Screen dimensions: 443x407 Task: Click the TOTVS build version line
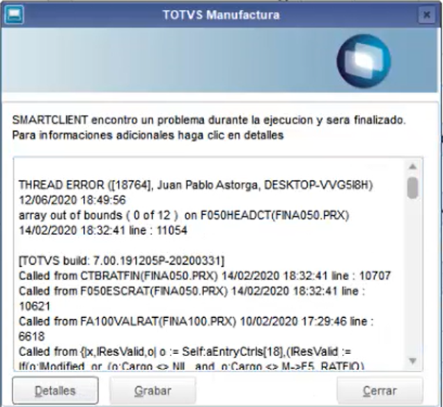pyautogui.click(x=121, y=261)
